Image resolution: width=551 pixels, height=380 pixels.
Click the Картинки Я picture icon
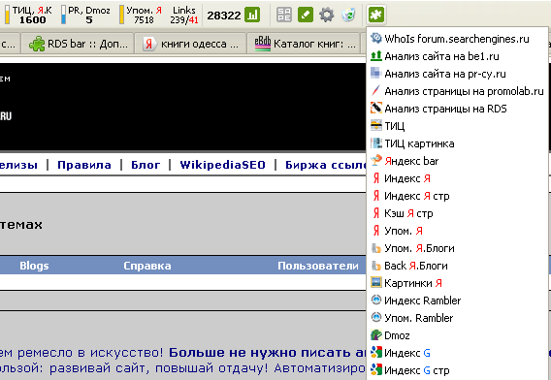(376, 282)
